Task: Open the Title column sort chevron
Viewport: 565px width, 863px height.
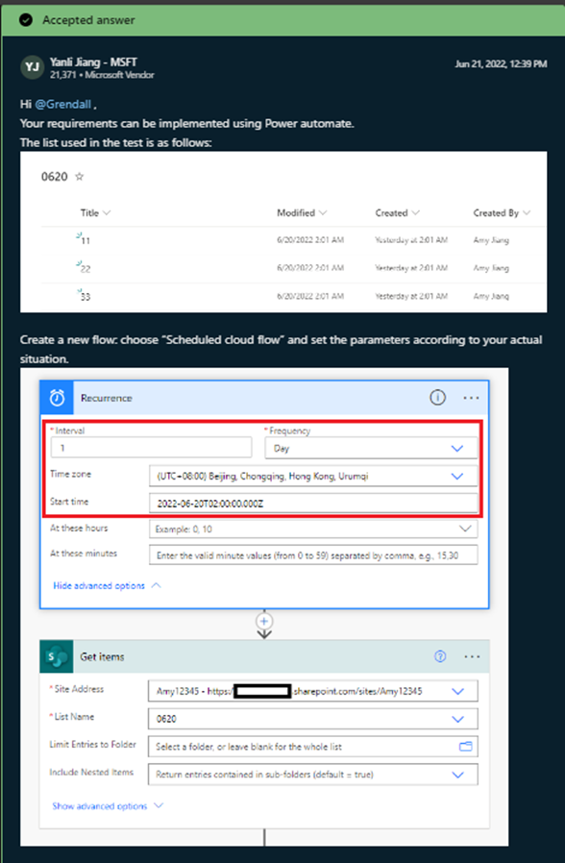Action: click(x=107, y=213)
